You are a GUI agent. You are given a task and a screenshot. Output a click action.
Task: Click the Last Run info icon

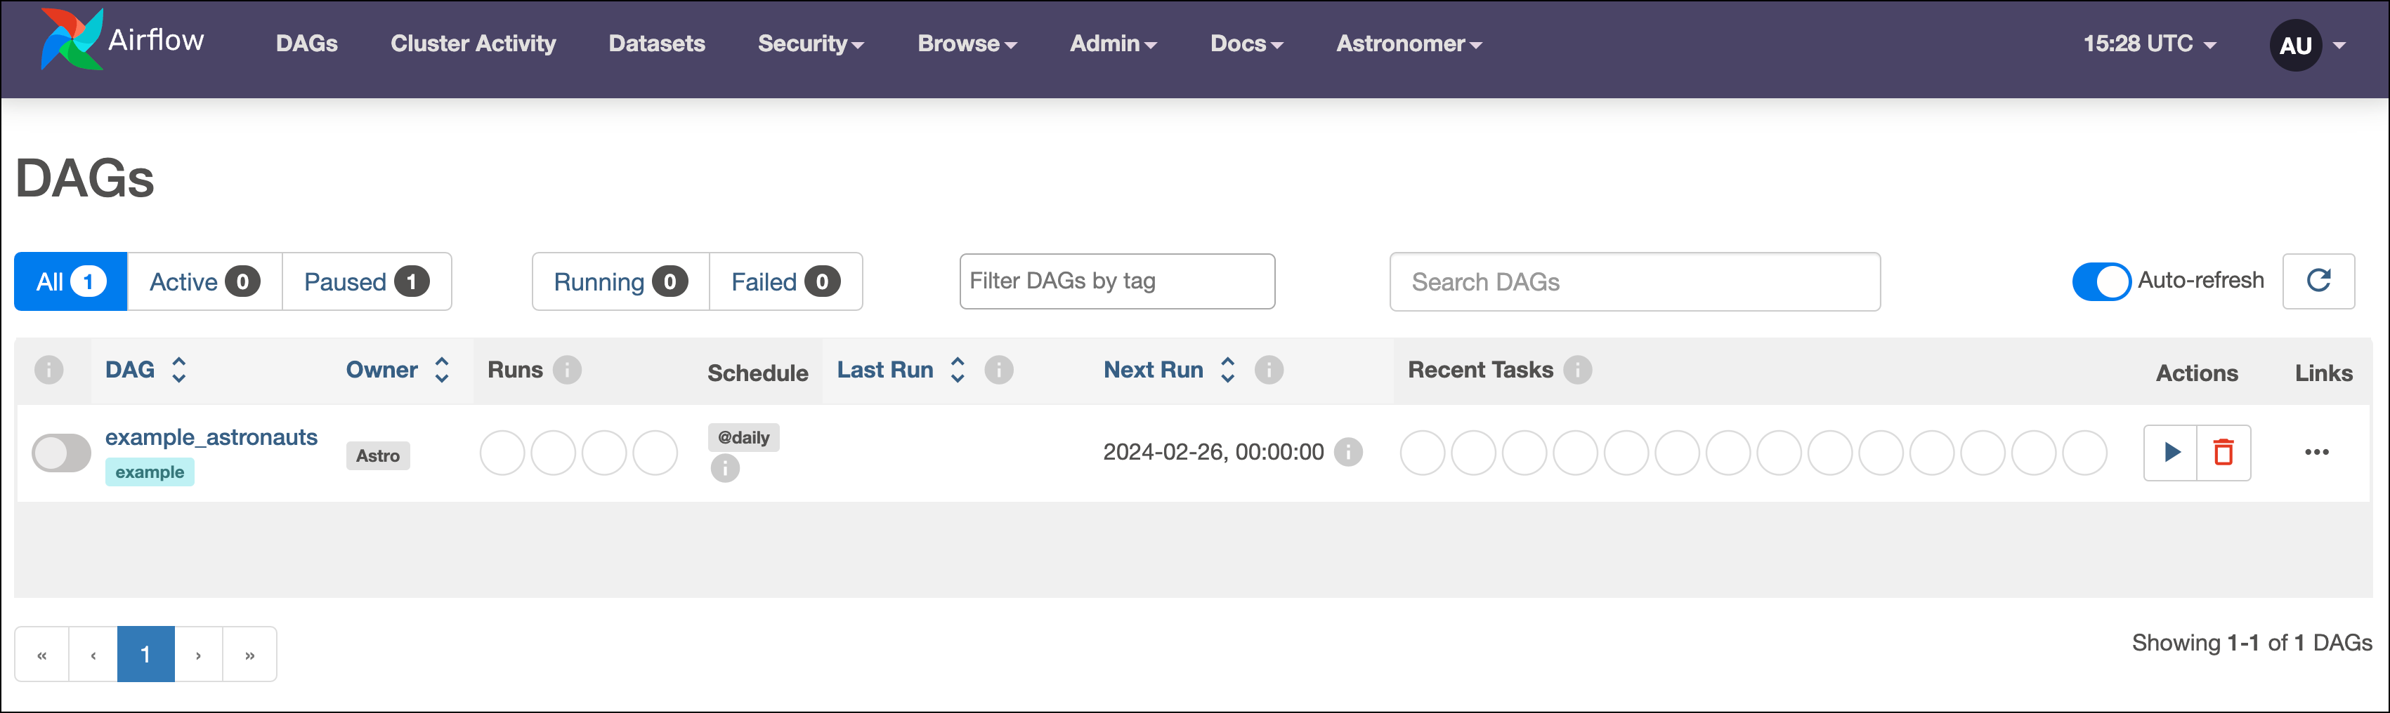point(999,369)
